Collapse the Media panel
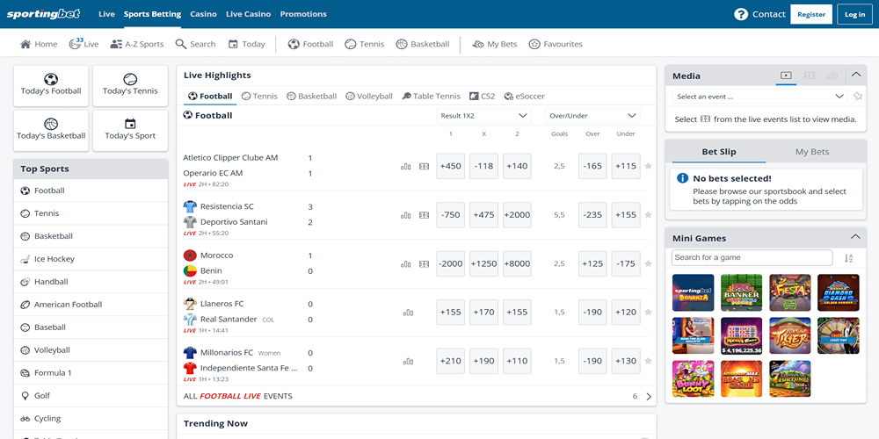 click(x=855, y=75)
